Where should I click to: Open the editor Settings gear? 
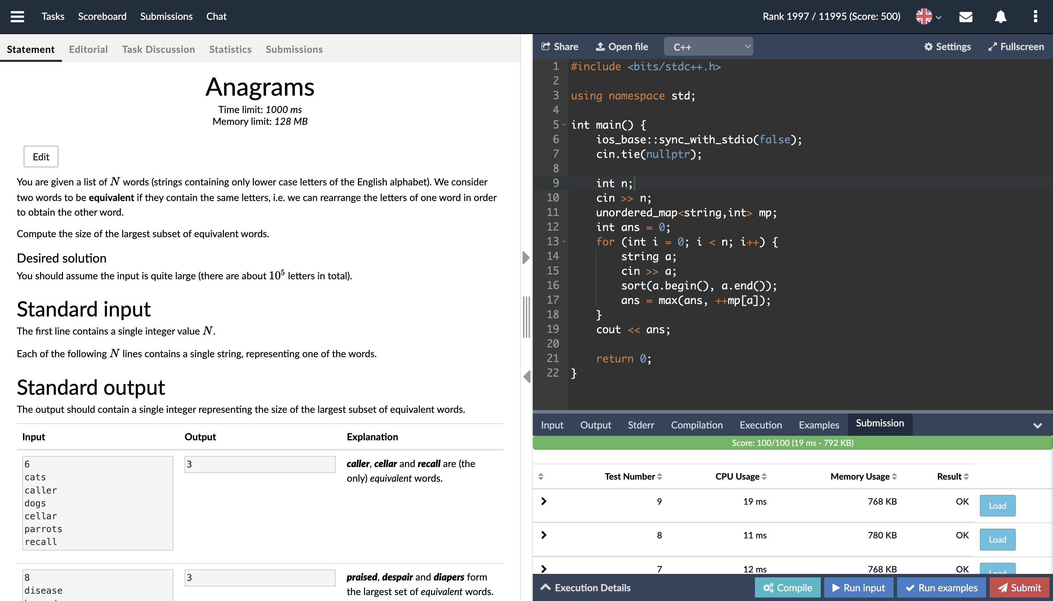pos(947,47)
